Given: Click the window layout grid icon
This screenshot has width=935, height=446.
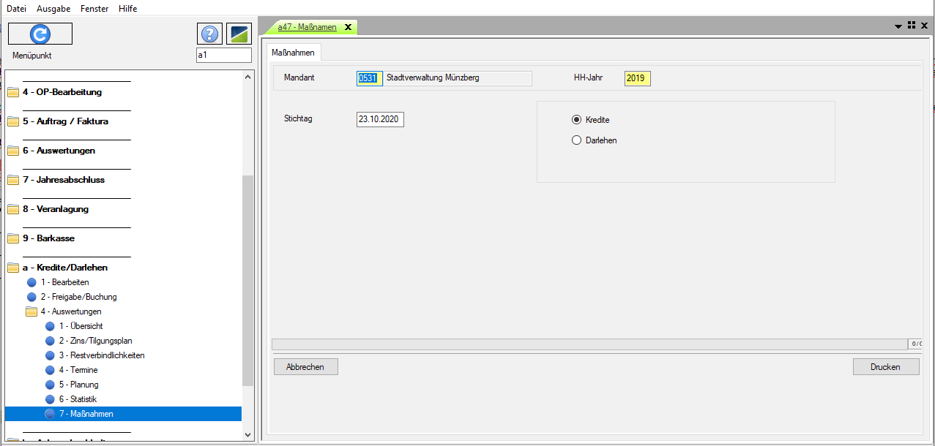Looking at the screenshot, I should [x=912, y=25].
